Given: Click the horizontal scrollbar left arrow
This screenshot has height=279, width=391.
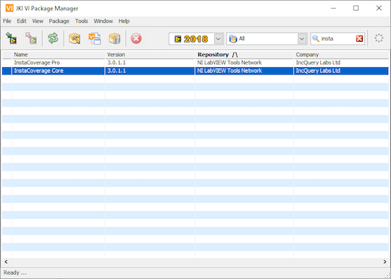Looking at the screenshot, I should (x=6, y=262).
